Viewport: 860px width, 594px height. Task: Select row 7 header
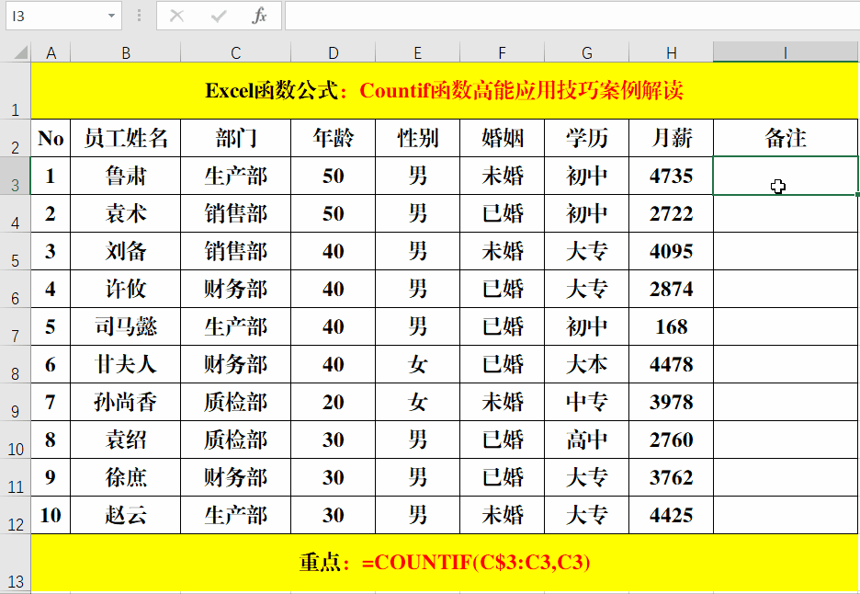16,326
